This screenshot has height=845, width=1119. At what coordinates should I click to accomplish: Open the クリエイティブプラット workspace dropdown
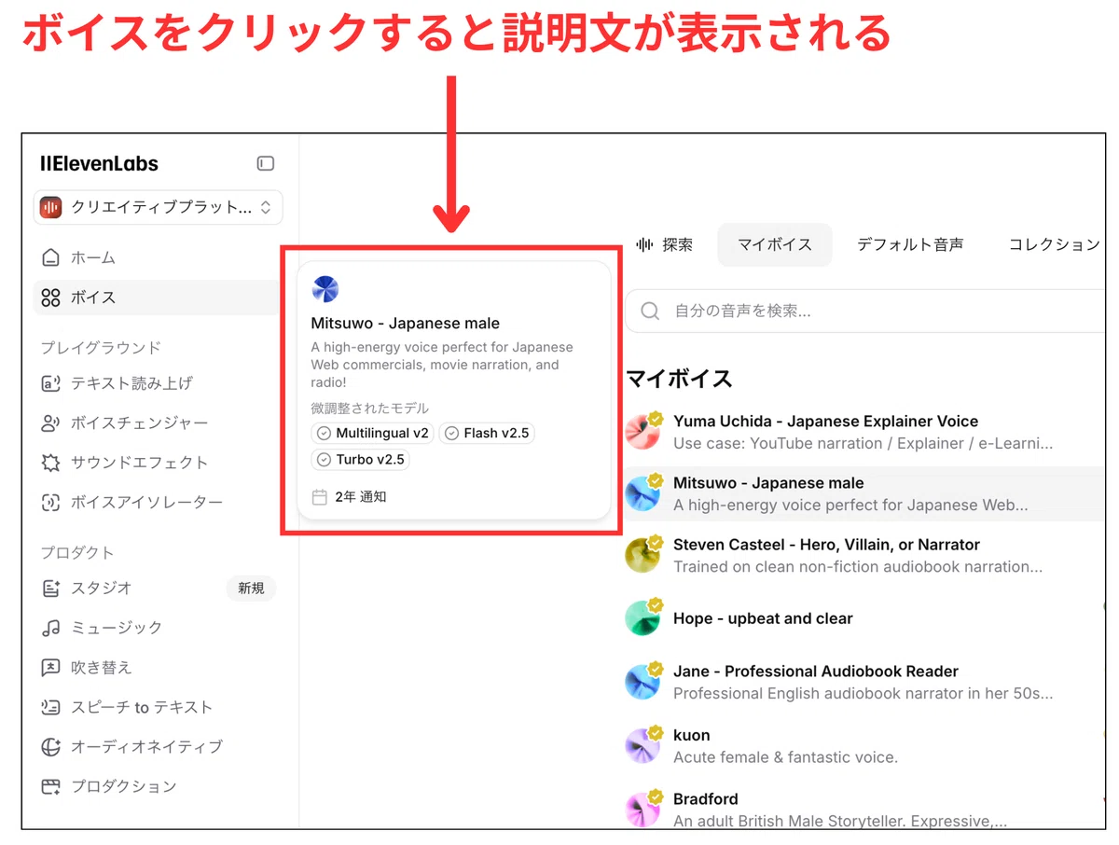click(x=158, y=208)
